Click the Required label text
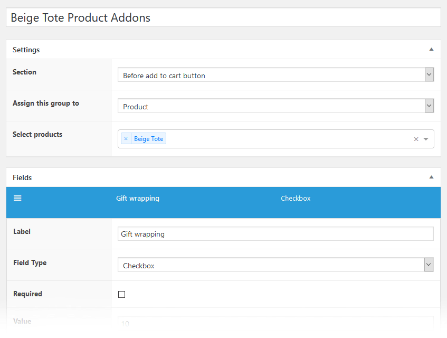Screen dimensions: 447x338 (27, 294)
